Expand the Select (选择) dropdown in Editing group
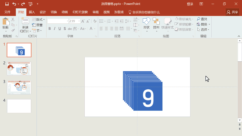The height and width of the screenshot is (136, 242). (204, 30)
